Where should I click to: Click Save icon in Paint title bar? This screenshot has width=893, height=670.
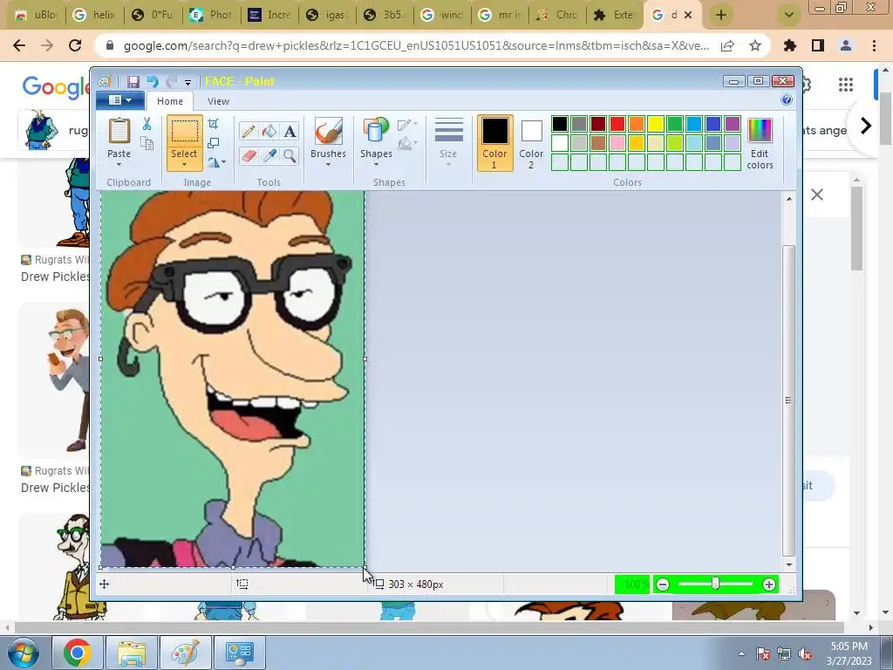tap(133, 81)
